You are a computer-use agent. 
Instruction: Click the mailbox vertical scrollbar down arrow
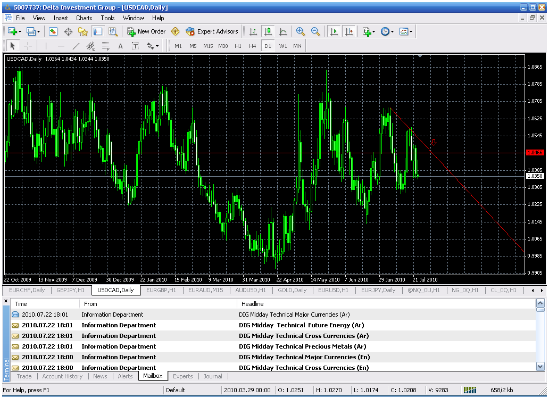(x=540, y=366)
